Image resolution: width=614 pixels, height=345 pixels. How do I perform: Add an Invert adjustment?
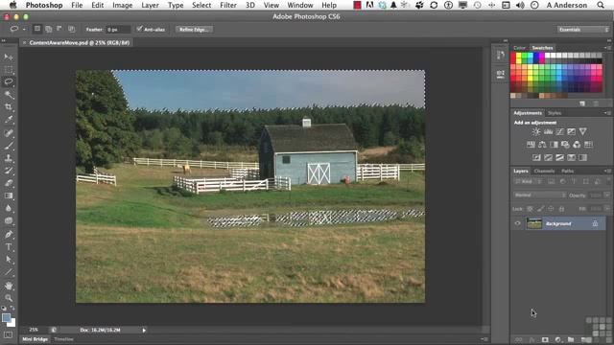click(x=536, y=157)
